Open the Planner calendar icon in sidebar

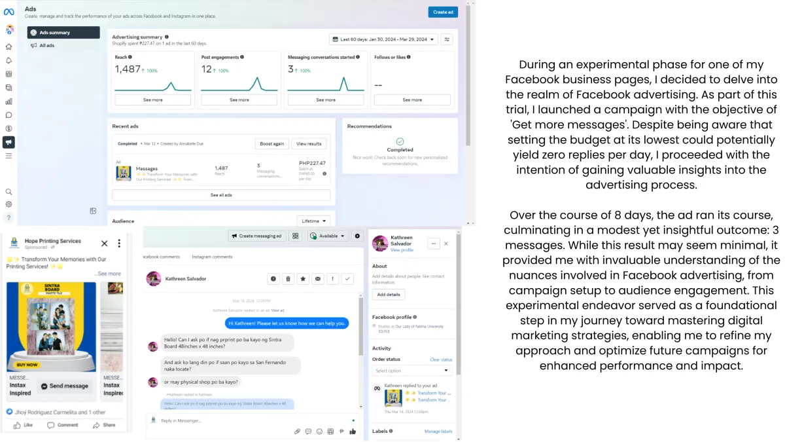coord(9,74)
